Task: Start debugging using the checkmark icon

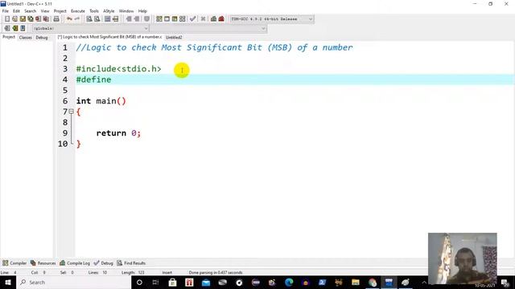Action: click(x=193, y=19)
